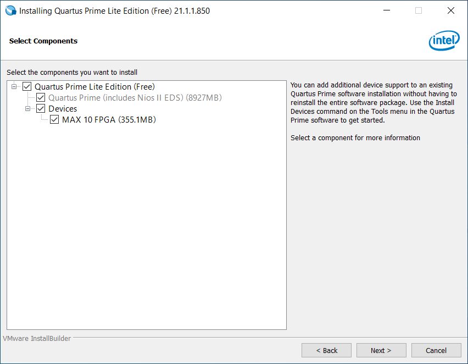Collapse the Devices tree node

click(28, 108)
